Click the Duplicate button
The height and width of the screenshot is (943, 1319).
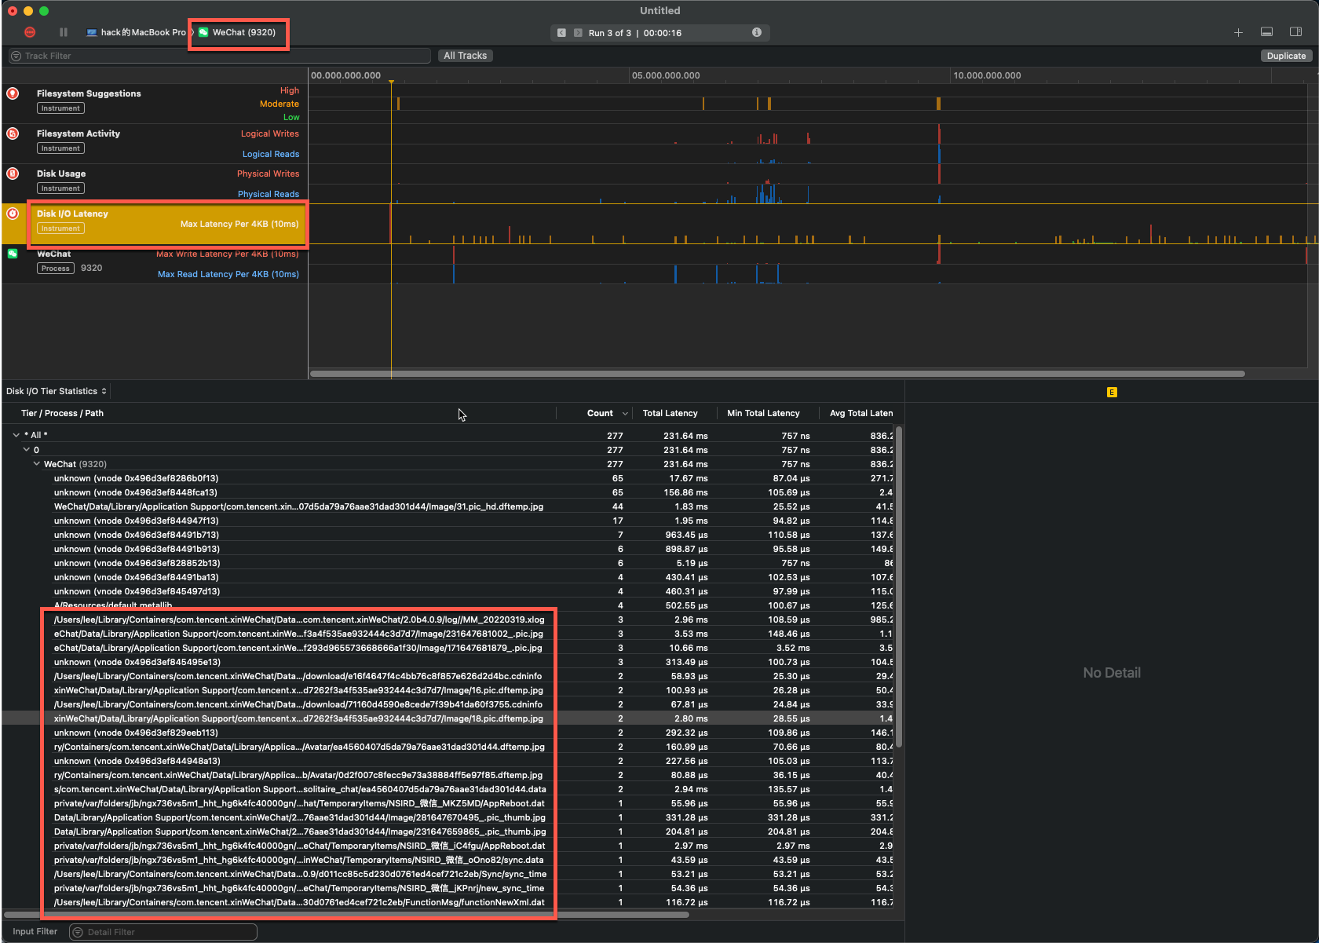[x=1286, y=56]
